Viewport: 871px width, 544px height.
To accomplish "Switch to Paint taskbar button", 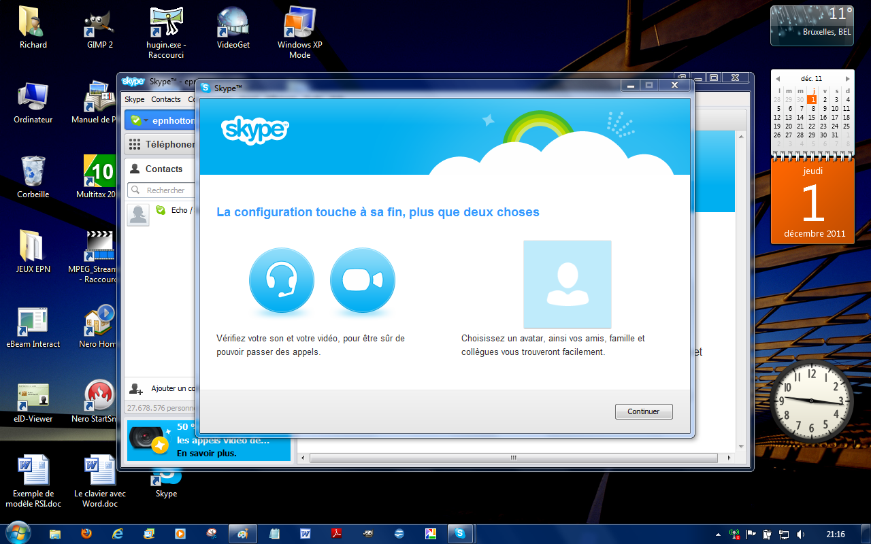I will point(244,534).
